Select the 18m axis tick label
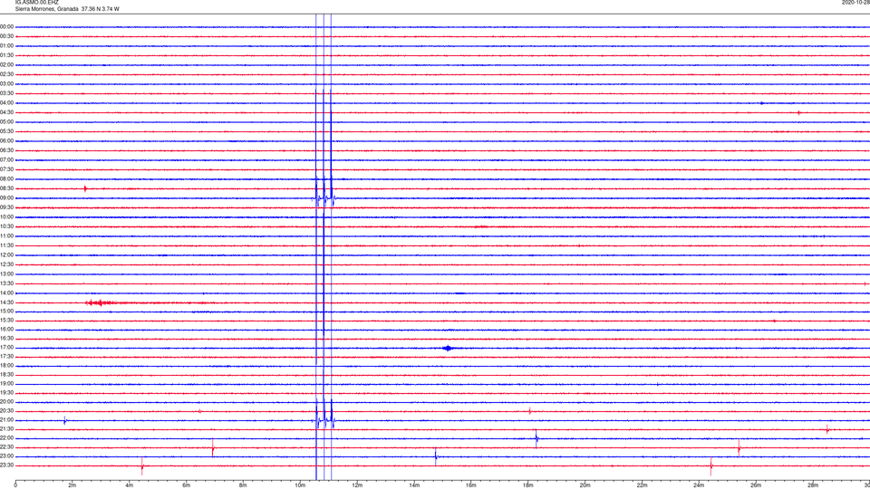The height and width of the screenshot is (489, 870). point(528,485)
